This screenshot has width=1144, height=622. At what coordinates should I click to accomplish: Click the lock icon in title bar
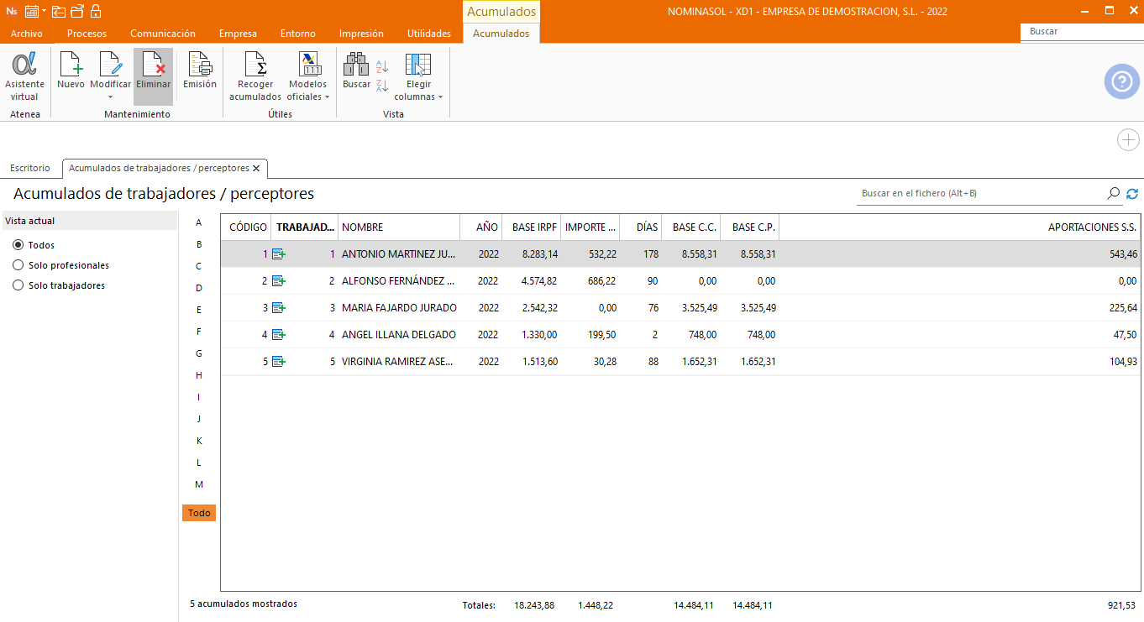(95, 11)
